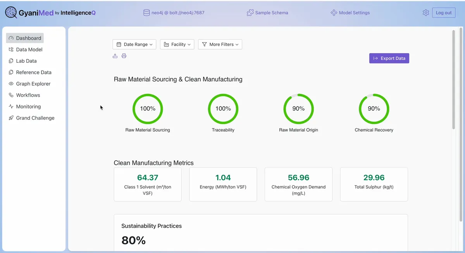Image resolution: width=465 pixels, height=253 pixels.
Task: Click the calendar icon in Date Range
Action: [x=119, y=45]
